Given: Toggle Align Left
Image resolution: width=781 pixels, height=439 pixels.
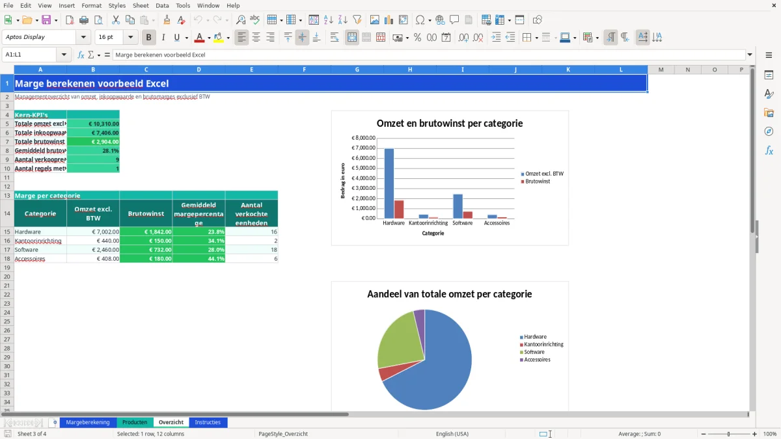Looking at the screenshot, I should click(241, 38).
